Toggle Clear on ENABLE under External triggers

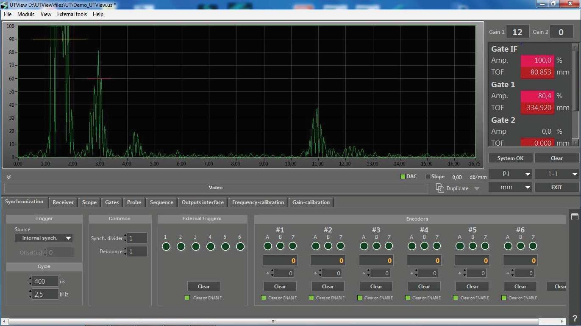(187, 298)
